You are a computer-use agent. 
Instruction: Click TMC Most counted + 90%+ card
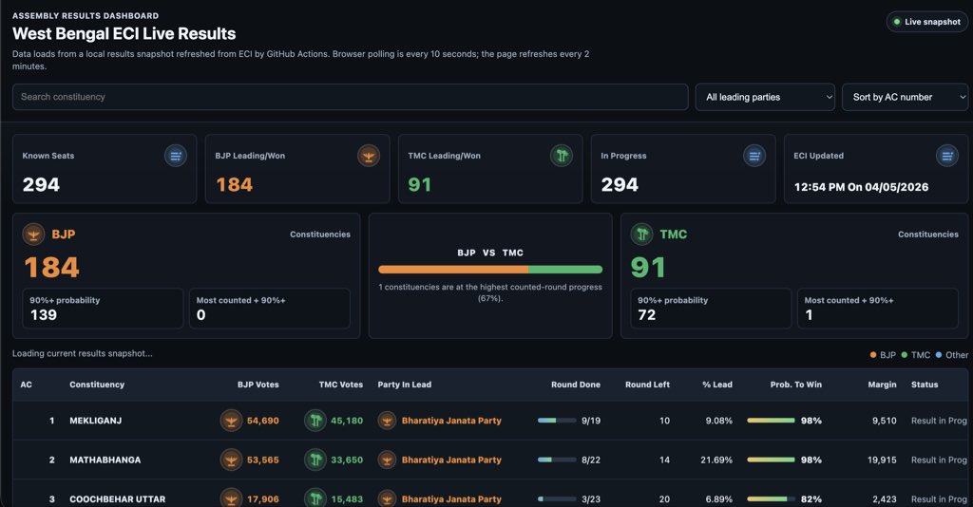pos(878,308)
